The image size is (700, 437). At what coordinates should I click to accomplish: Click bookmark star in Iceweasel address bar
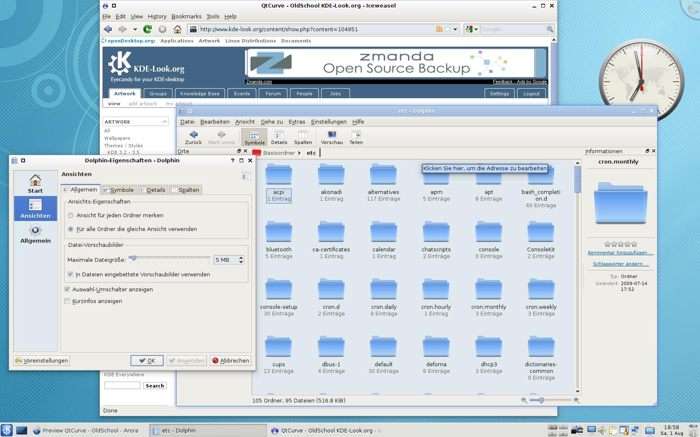click(447, 29)
